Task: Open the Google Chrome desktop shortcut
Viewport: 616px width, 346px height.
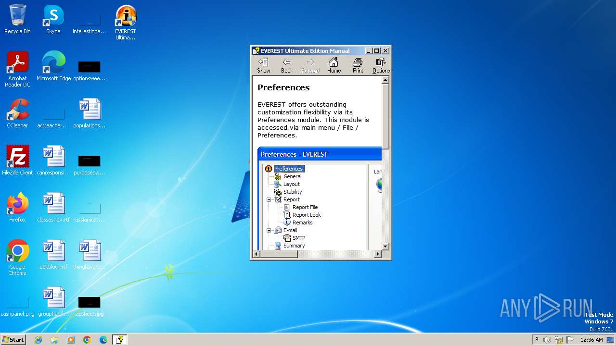Action: 17,258
